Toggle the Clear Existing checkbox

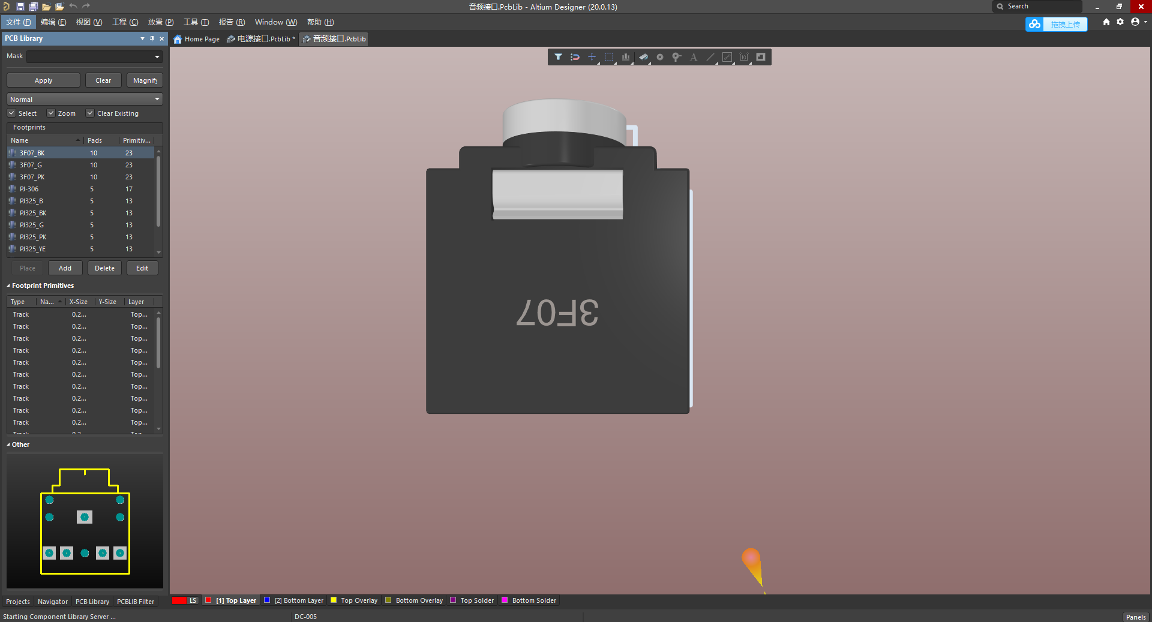(x=90, y=113)
